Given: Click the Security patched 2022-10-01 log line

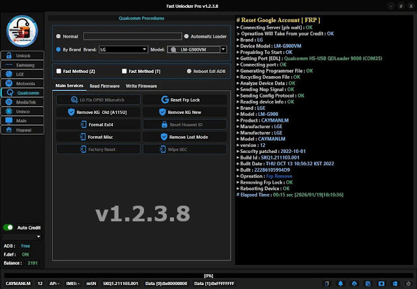Looking at the screenshot, I should coord(271,152).
